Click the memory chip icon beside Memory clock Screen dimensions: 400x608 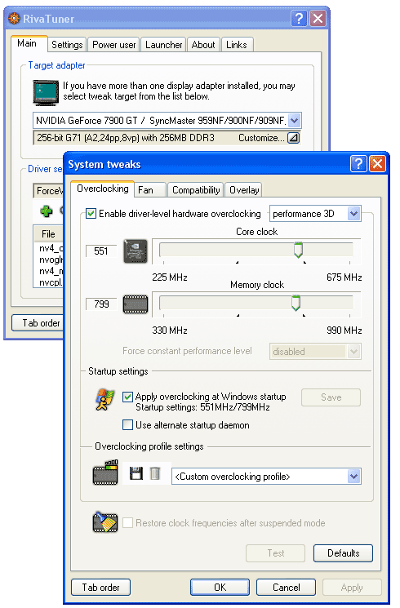(x=136, y=304)
